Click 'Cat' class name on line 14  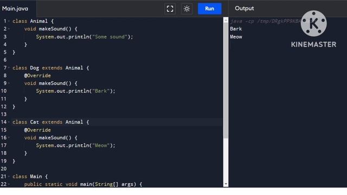[x=35, y=122]
